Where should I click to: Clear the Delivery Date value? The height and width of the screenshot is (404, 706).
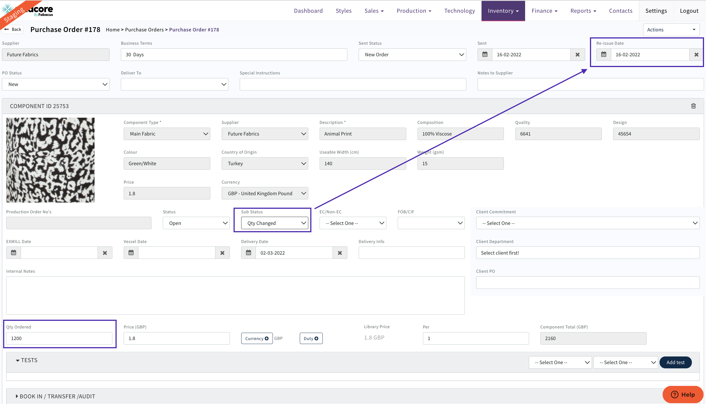340,253
